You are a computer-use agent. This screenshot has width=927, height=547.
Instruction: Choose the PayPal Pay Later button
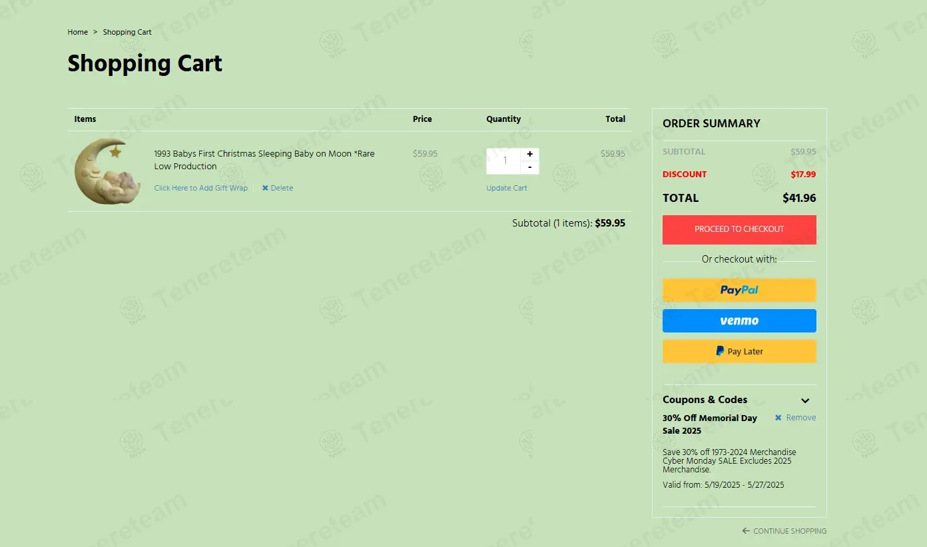739,351
